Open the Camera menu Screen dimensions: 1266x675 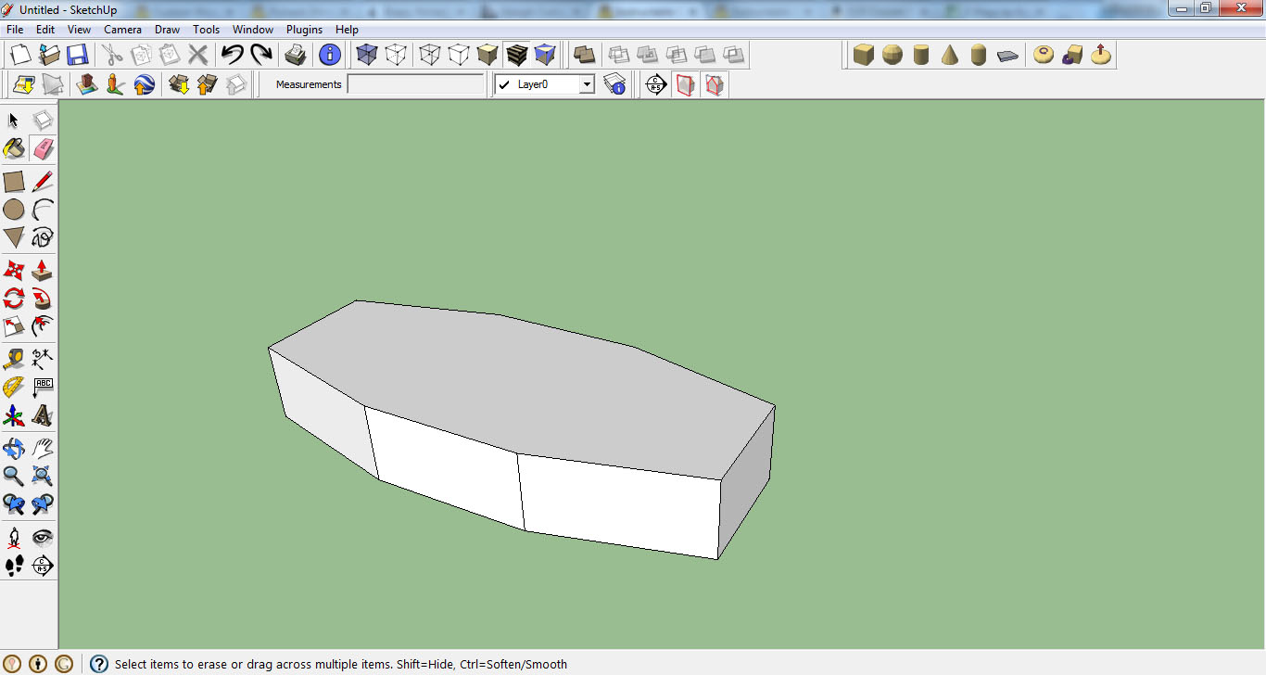point(122,30)
